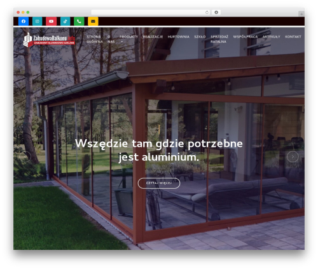318x269 pixels.
Task: Open the Facebook social icon
Action: click(24, 21)
